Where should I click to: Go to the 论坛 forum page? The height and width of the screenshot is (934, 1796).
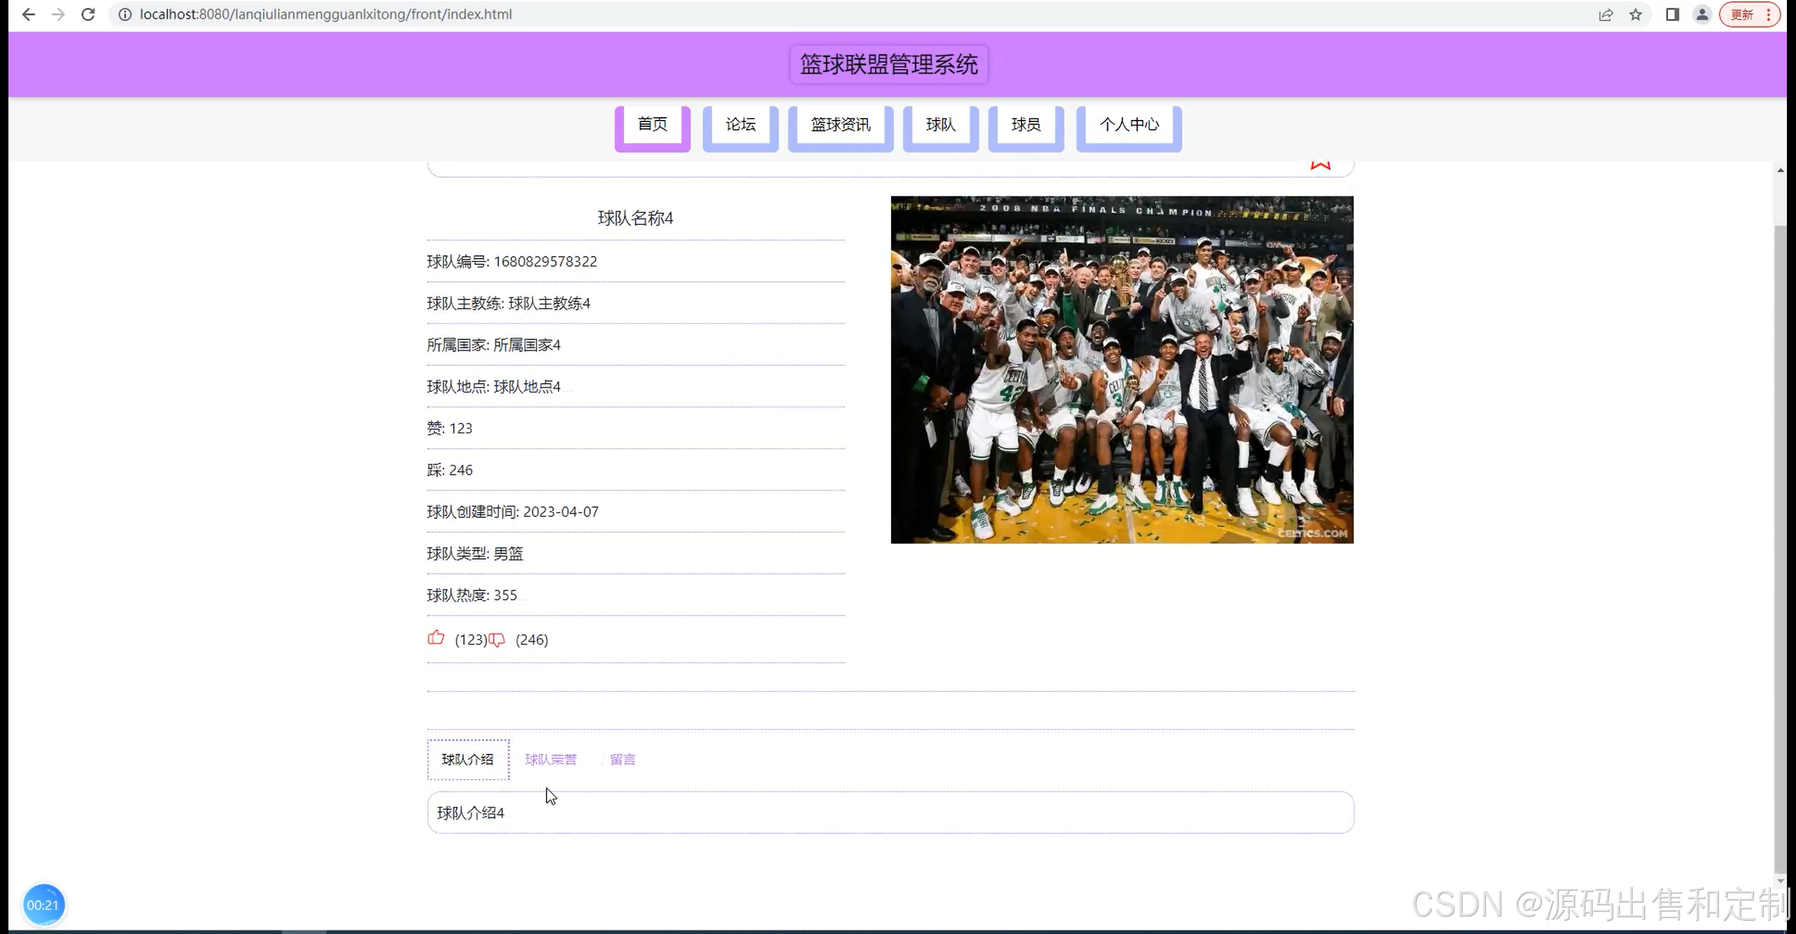pos(740,125)
